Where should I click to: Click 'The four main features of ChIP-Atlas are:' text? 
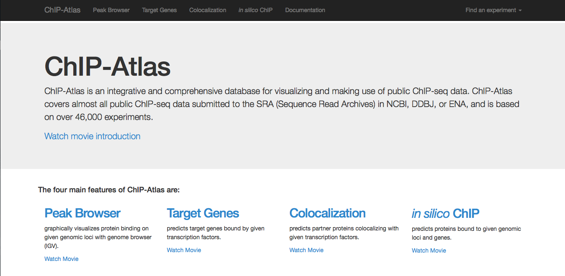coord(109,190)
